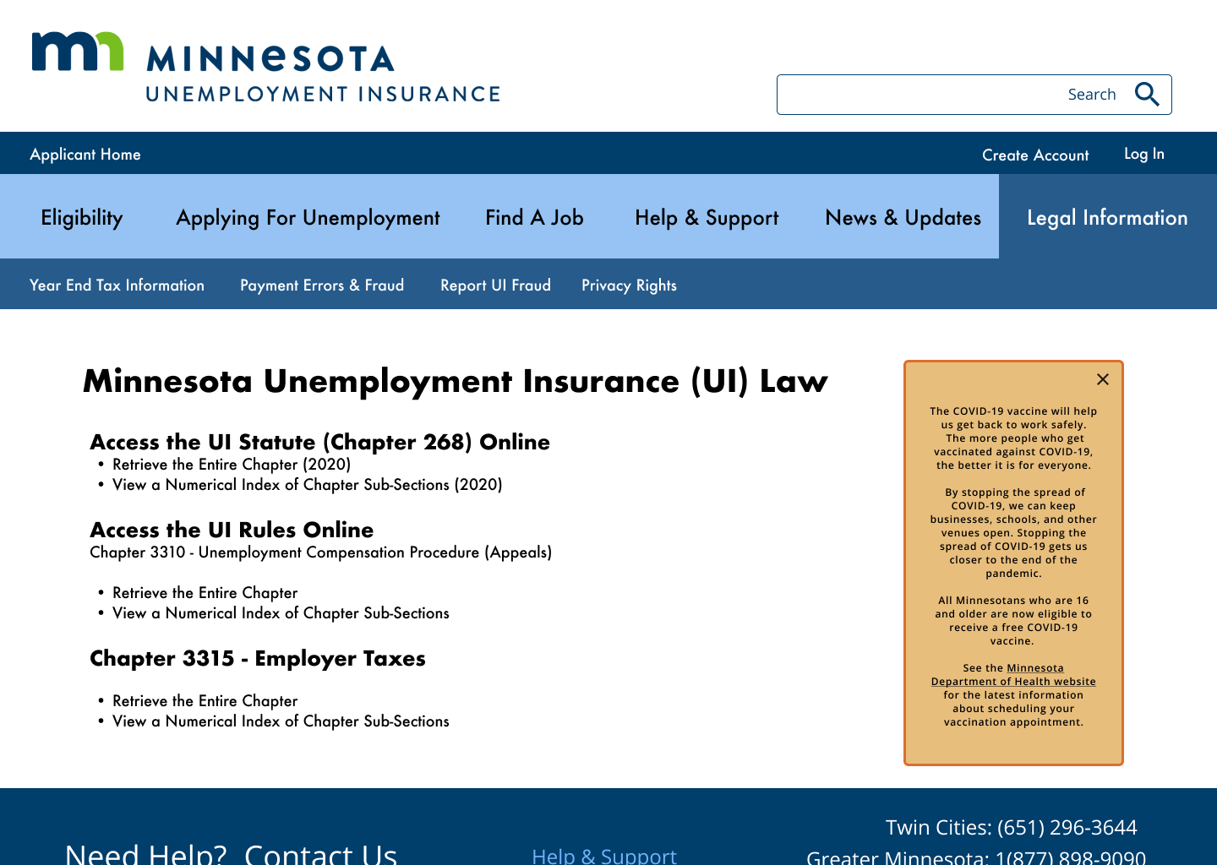Click the footer Help & Support link
This screenshot has width=1217, height=865.
point(604,856)
